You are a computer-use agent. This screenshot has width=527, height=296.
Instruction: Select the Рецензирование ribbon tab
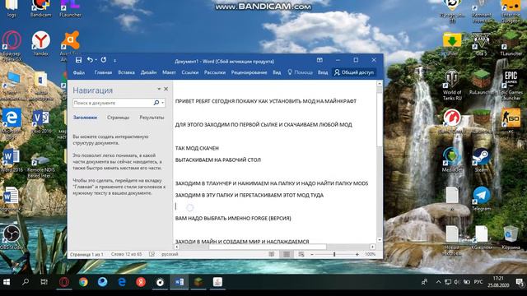pyautogui.click(x=249, y=72)
